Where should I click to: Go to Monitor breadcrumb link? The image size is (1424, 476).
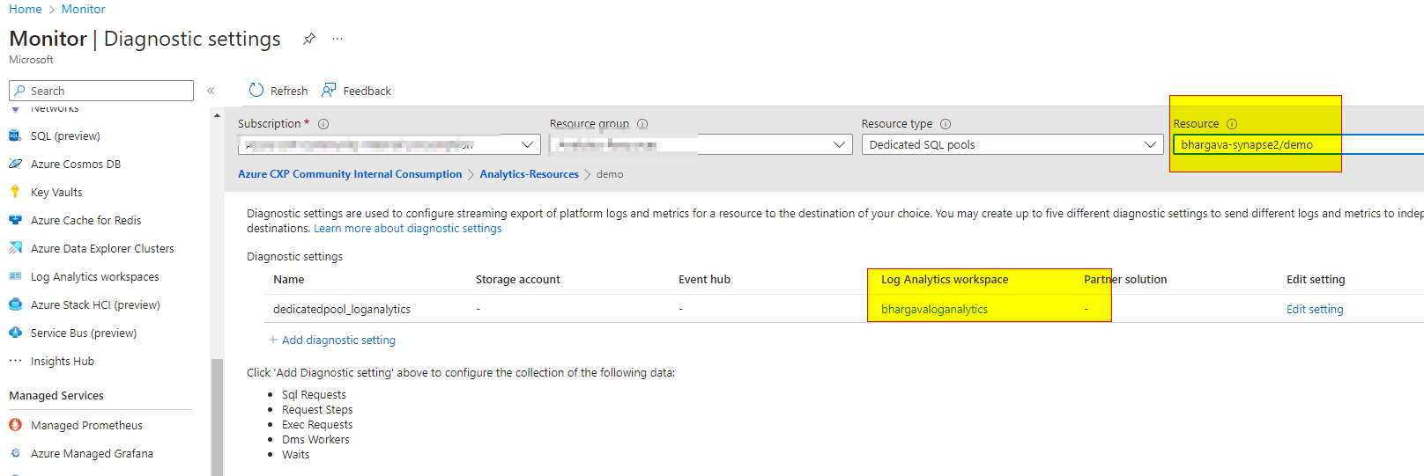point(84,9)
